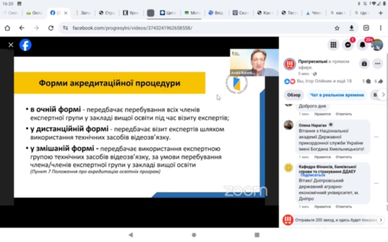Expand more tabs with right chevron
The image size is (388, 242).
(383, 95)
